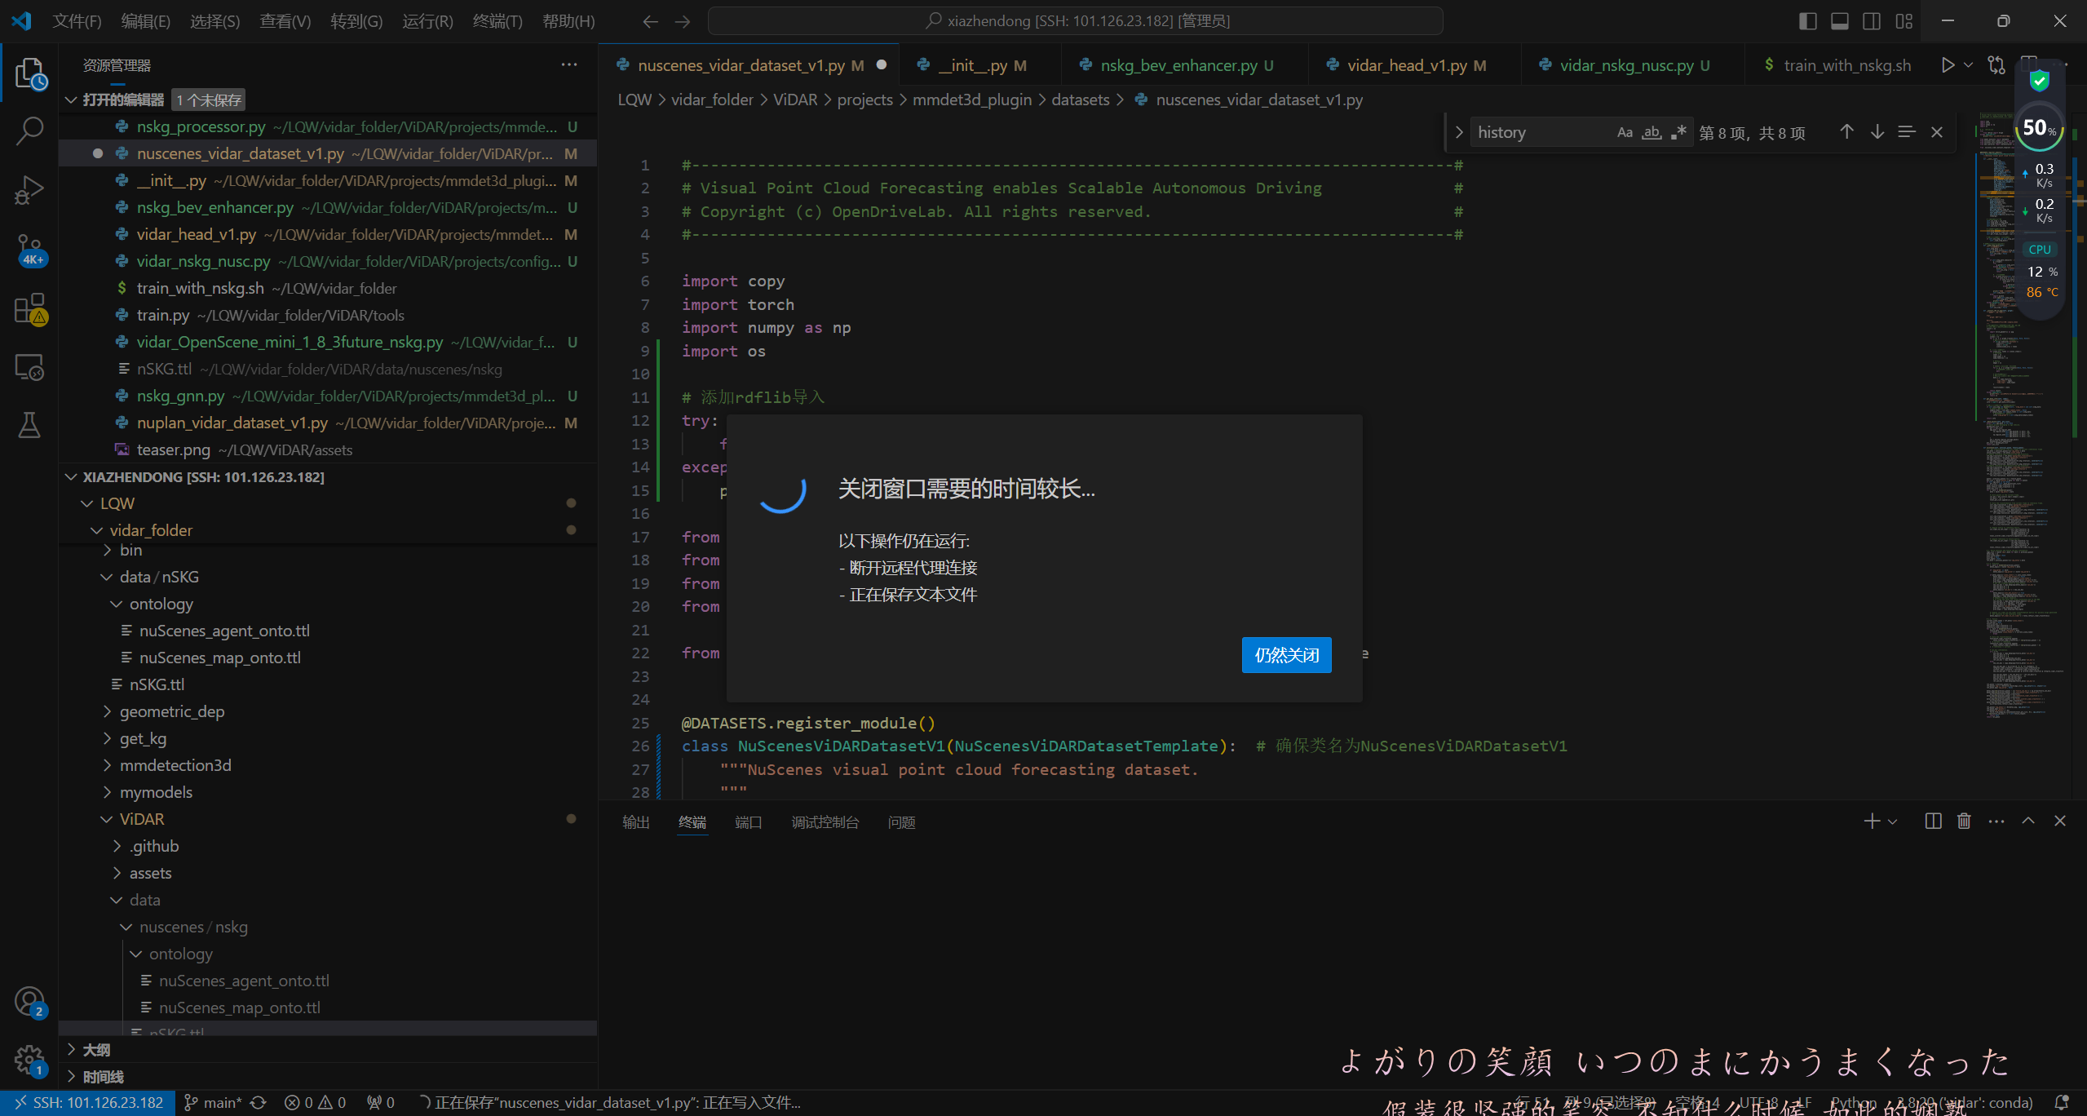The image size is (2087, 1116).
Task: Collapse the LQW folder
Action: tap(87, 504)
